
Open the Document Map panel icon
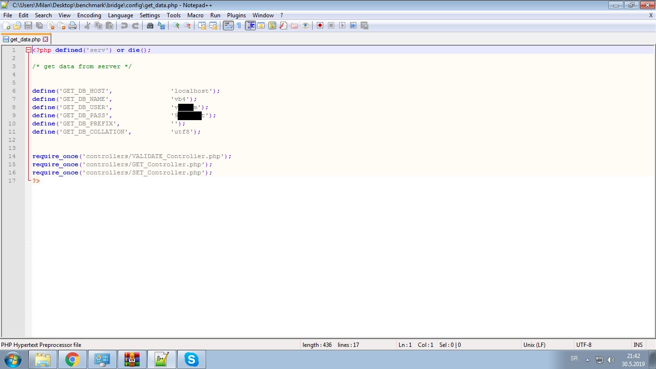tap(272, 25)
